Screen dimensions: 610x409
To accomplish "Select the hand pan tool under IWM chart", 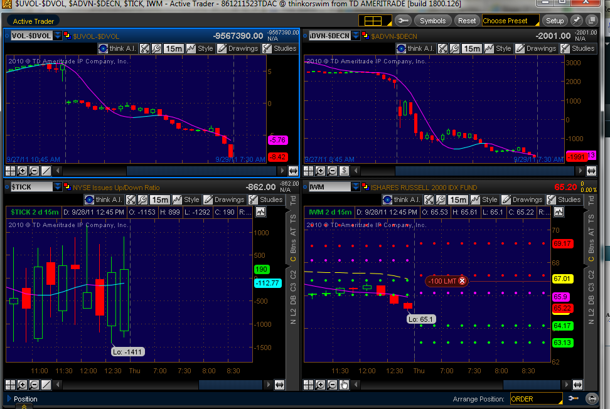I will pos(344,385).
